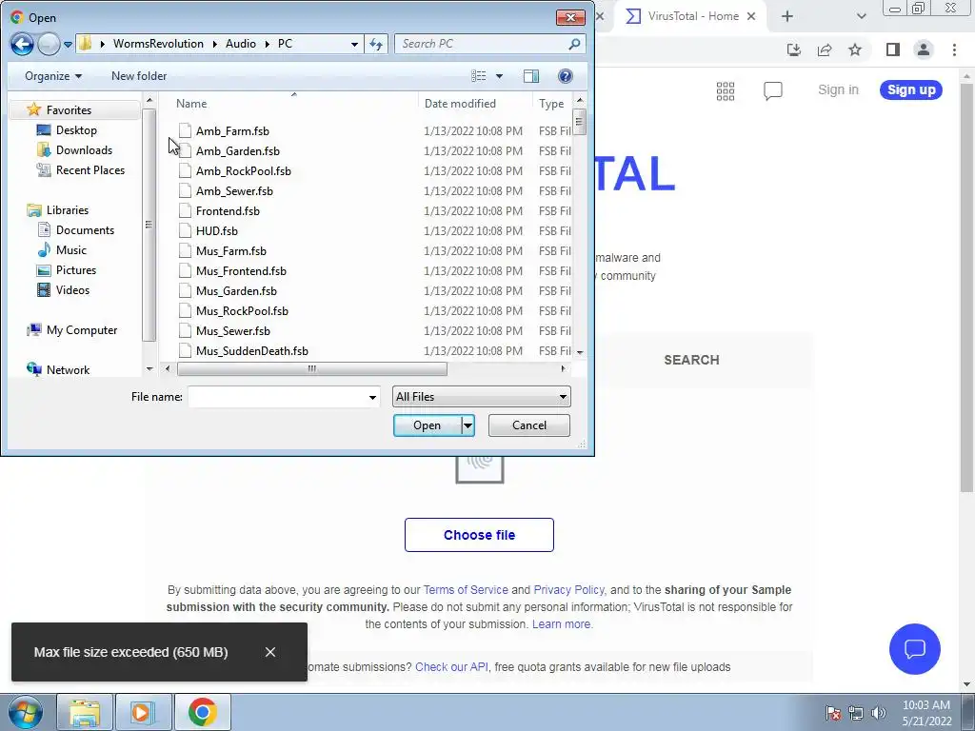Click the Open button
The height and width of the screenshot is (731, 975).
click(428, 425)
